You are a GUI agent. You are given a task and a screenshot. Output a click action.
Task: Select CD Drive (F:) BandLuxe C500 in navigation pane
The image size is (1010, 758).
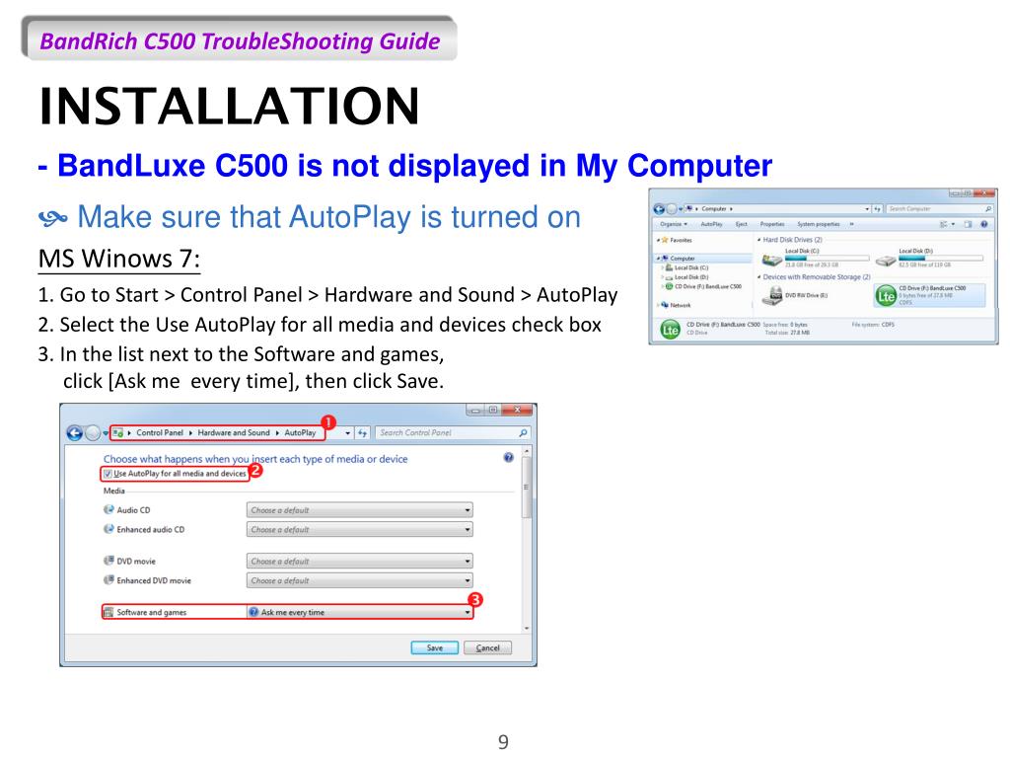[708, 286]
